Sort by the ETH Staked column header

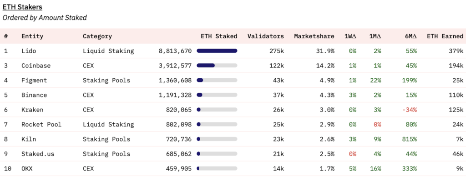(219, 36)
